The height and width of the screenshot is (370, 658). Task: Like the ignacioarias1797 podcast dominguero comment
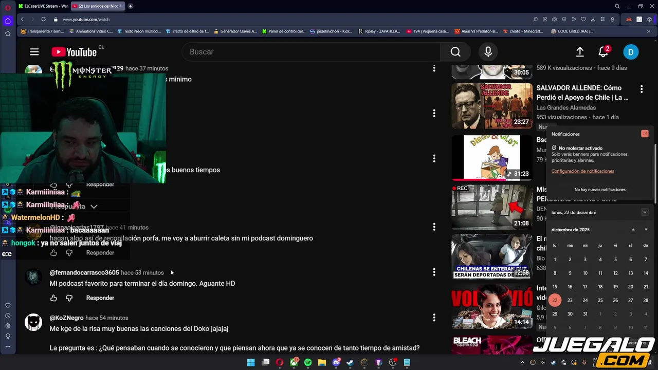[53, 253]
